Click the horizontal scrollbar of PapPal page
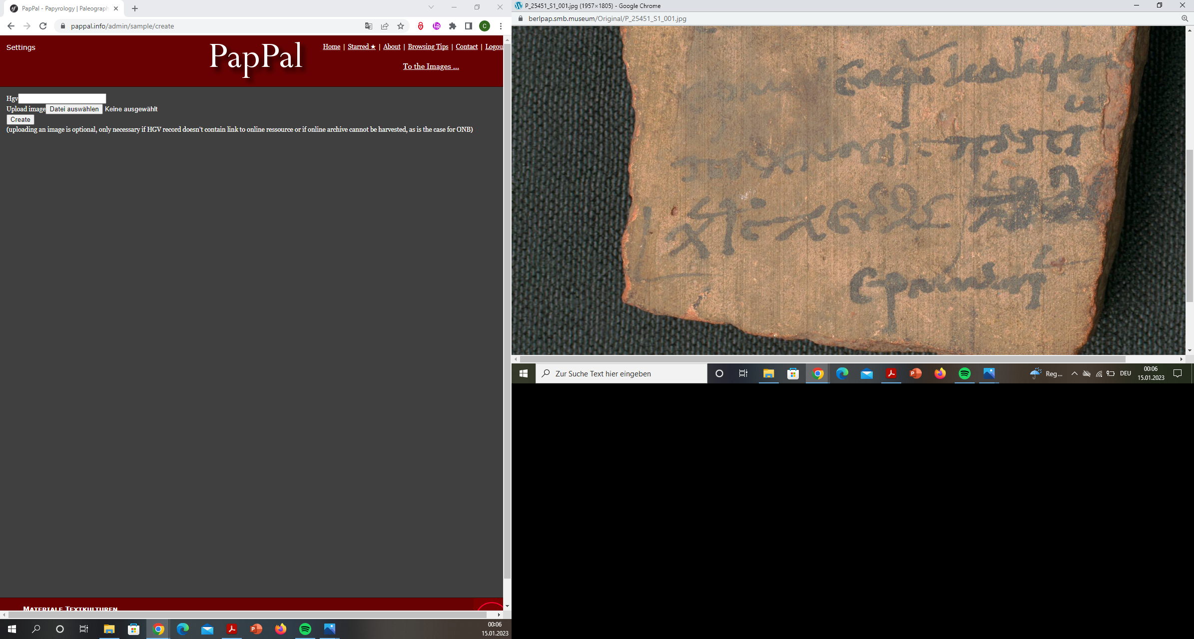Image resolution: width=1194 pixels, height=639 pixels. point(247,615)
